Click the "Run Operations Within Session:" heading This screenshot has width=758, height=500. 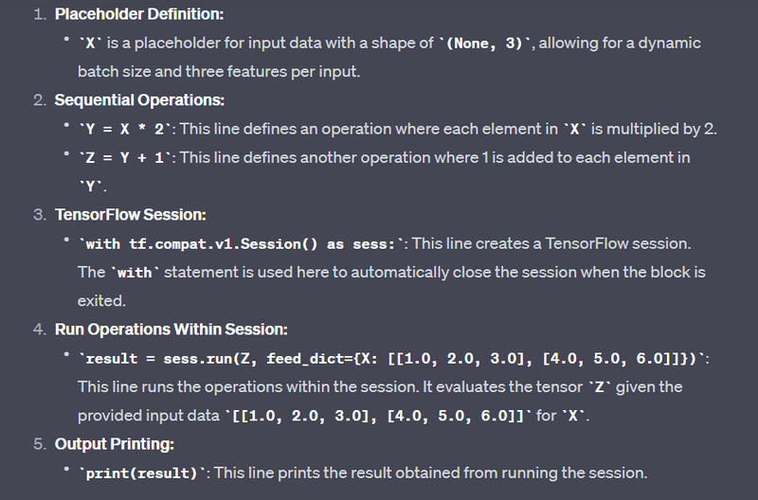pyautogui.click(x=171, y=330)
